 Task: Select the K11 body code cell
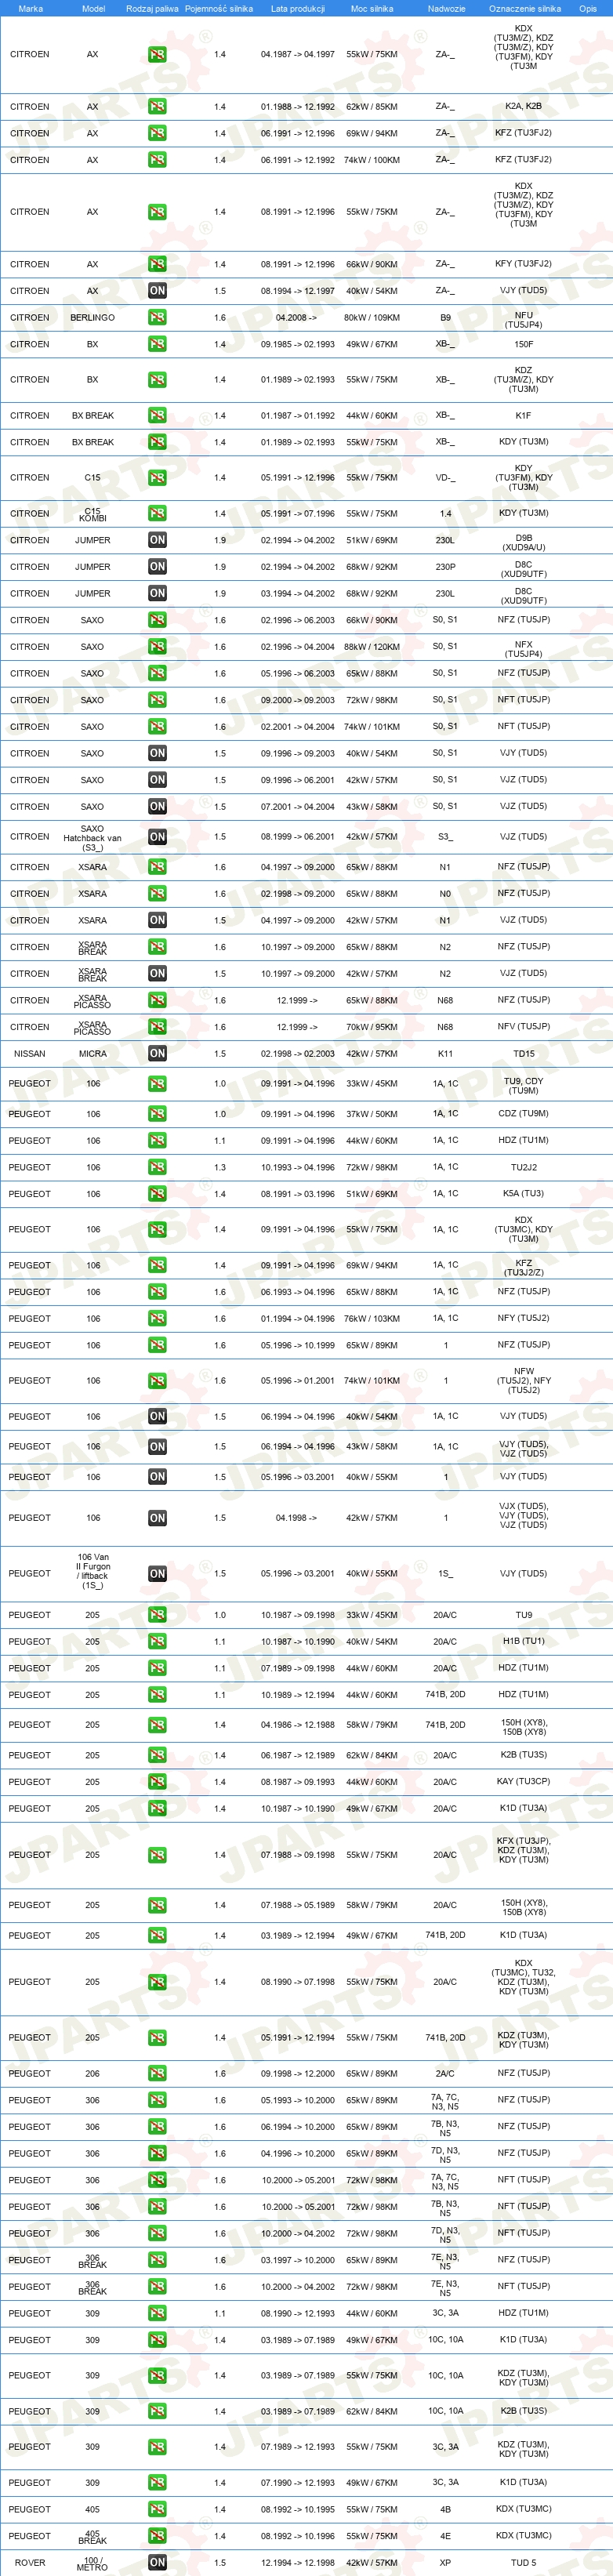point(445,1054)
